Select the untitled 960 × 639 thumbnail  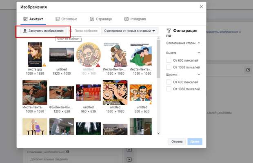pos(89,93)
